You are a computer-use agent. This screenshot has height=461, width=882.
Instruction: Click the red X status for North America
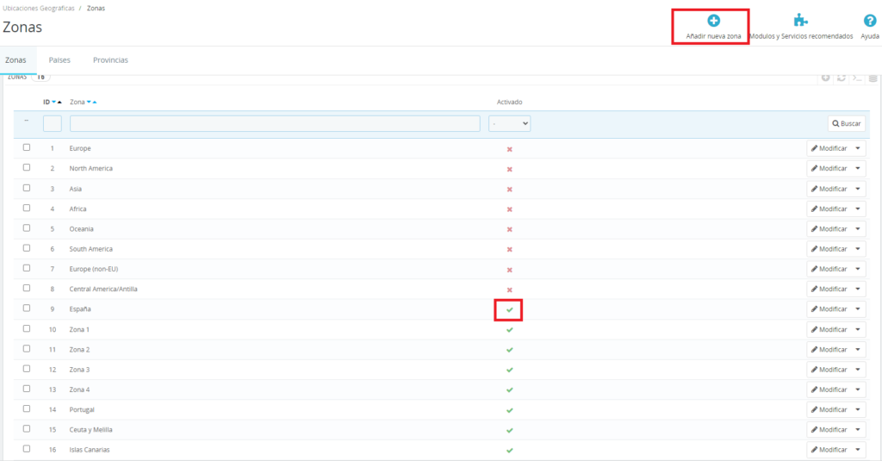coord(510,169)
